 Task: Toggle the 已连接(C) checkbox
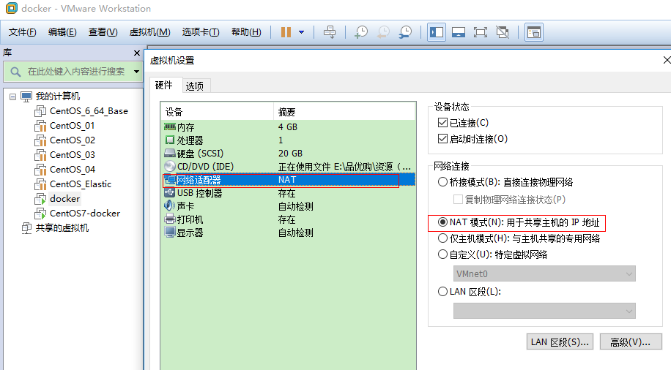(x=442, y=123)
